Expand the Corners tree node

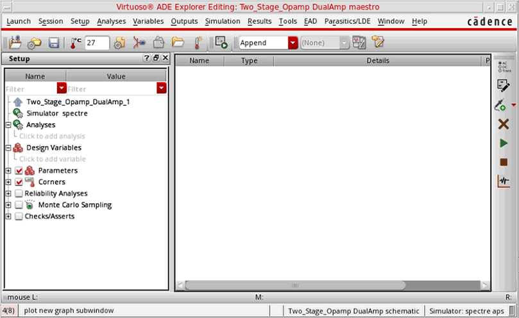(x=8, y=182)
